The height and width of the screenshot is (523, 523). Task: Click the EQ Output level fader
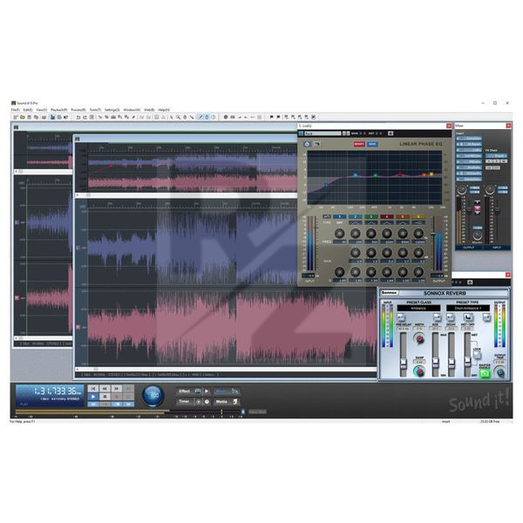pyautogui.click(x=433, y=234)
